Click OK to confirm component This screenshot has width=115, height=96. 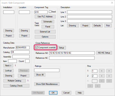53,93
